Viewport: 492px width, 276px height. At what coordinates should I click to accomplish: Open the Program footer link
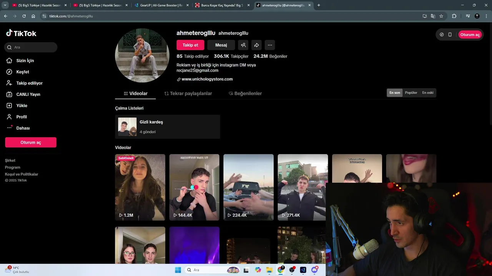(13, 168)
